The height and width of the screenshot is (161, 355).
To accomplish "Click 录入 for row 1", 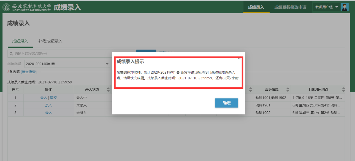I will click(x=44, y=98).
